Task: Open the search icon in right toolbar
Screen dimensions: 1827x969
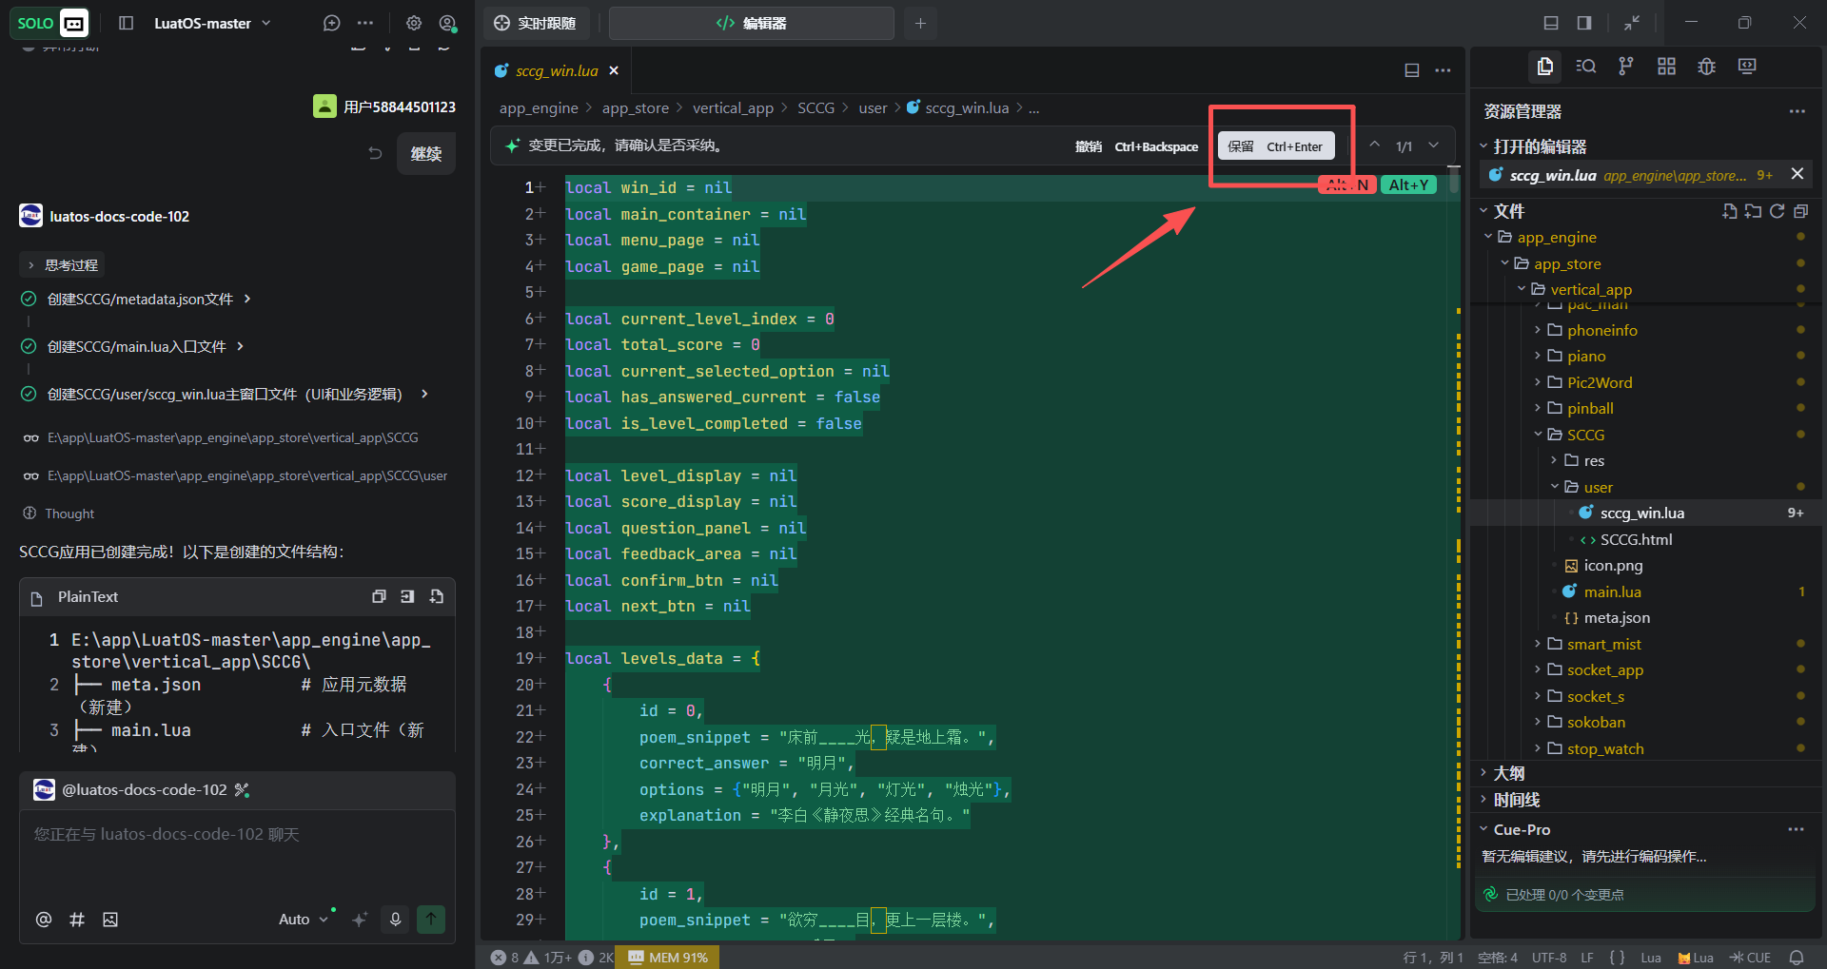Action: pyautogui.click(x=1585, y=66)
